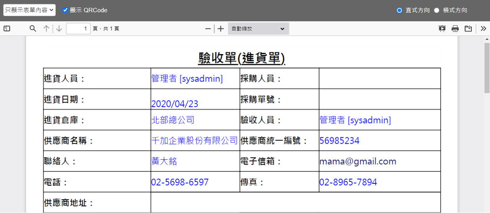Click the 電話 label
Image resolution: width=490 pixels, height=213 pixels.
click(56, 182)
